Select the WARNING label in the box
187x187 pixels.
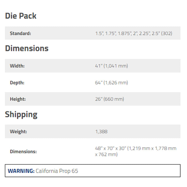tap(21, 171)
